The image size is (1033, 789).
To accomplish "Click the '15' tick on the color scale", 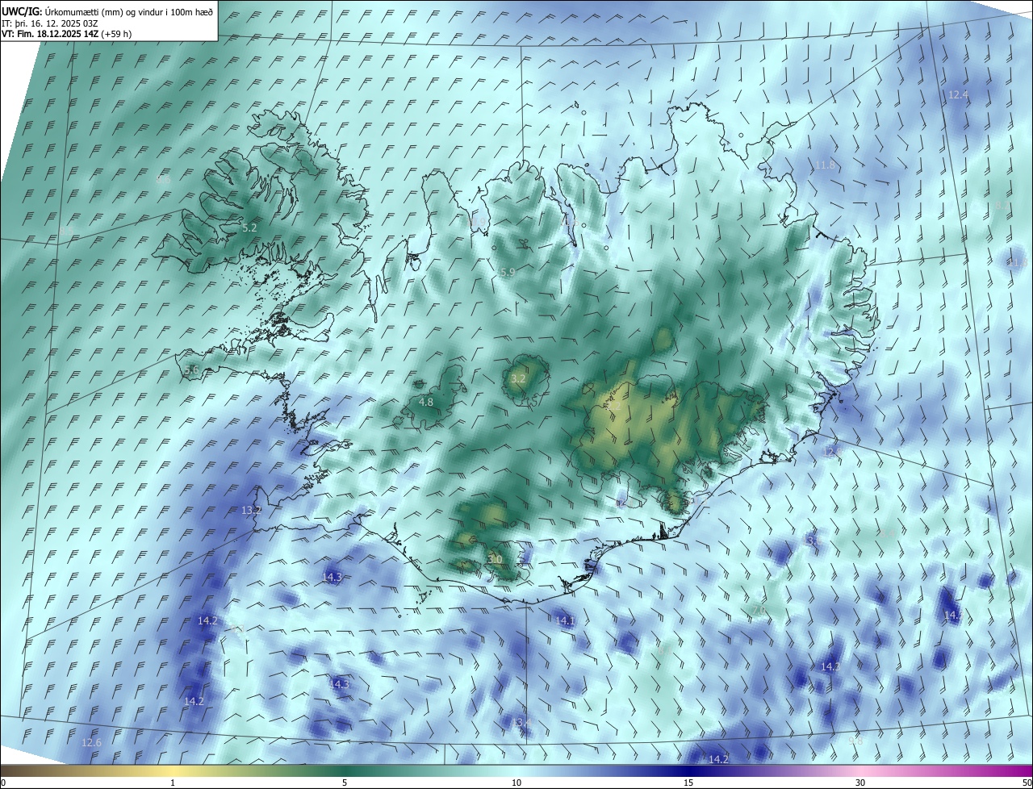I will point(688,783).
